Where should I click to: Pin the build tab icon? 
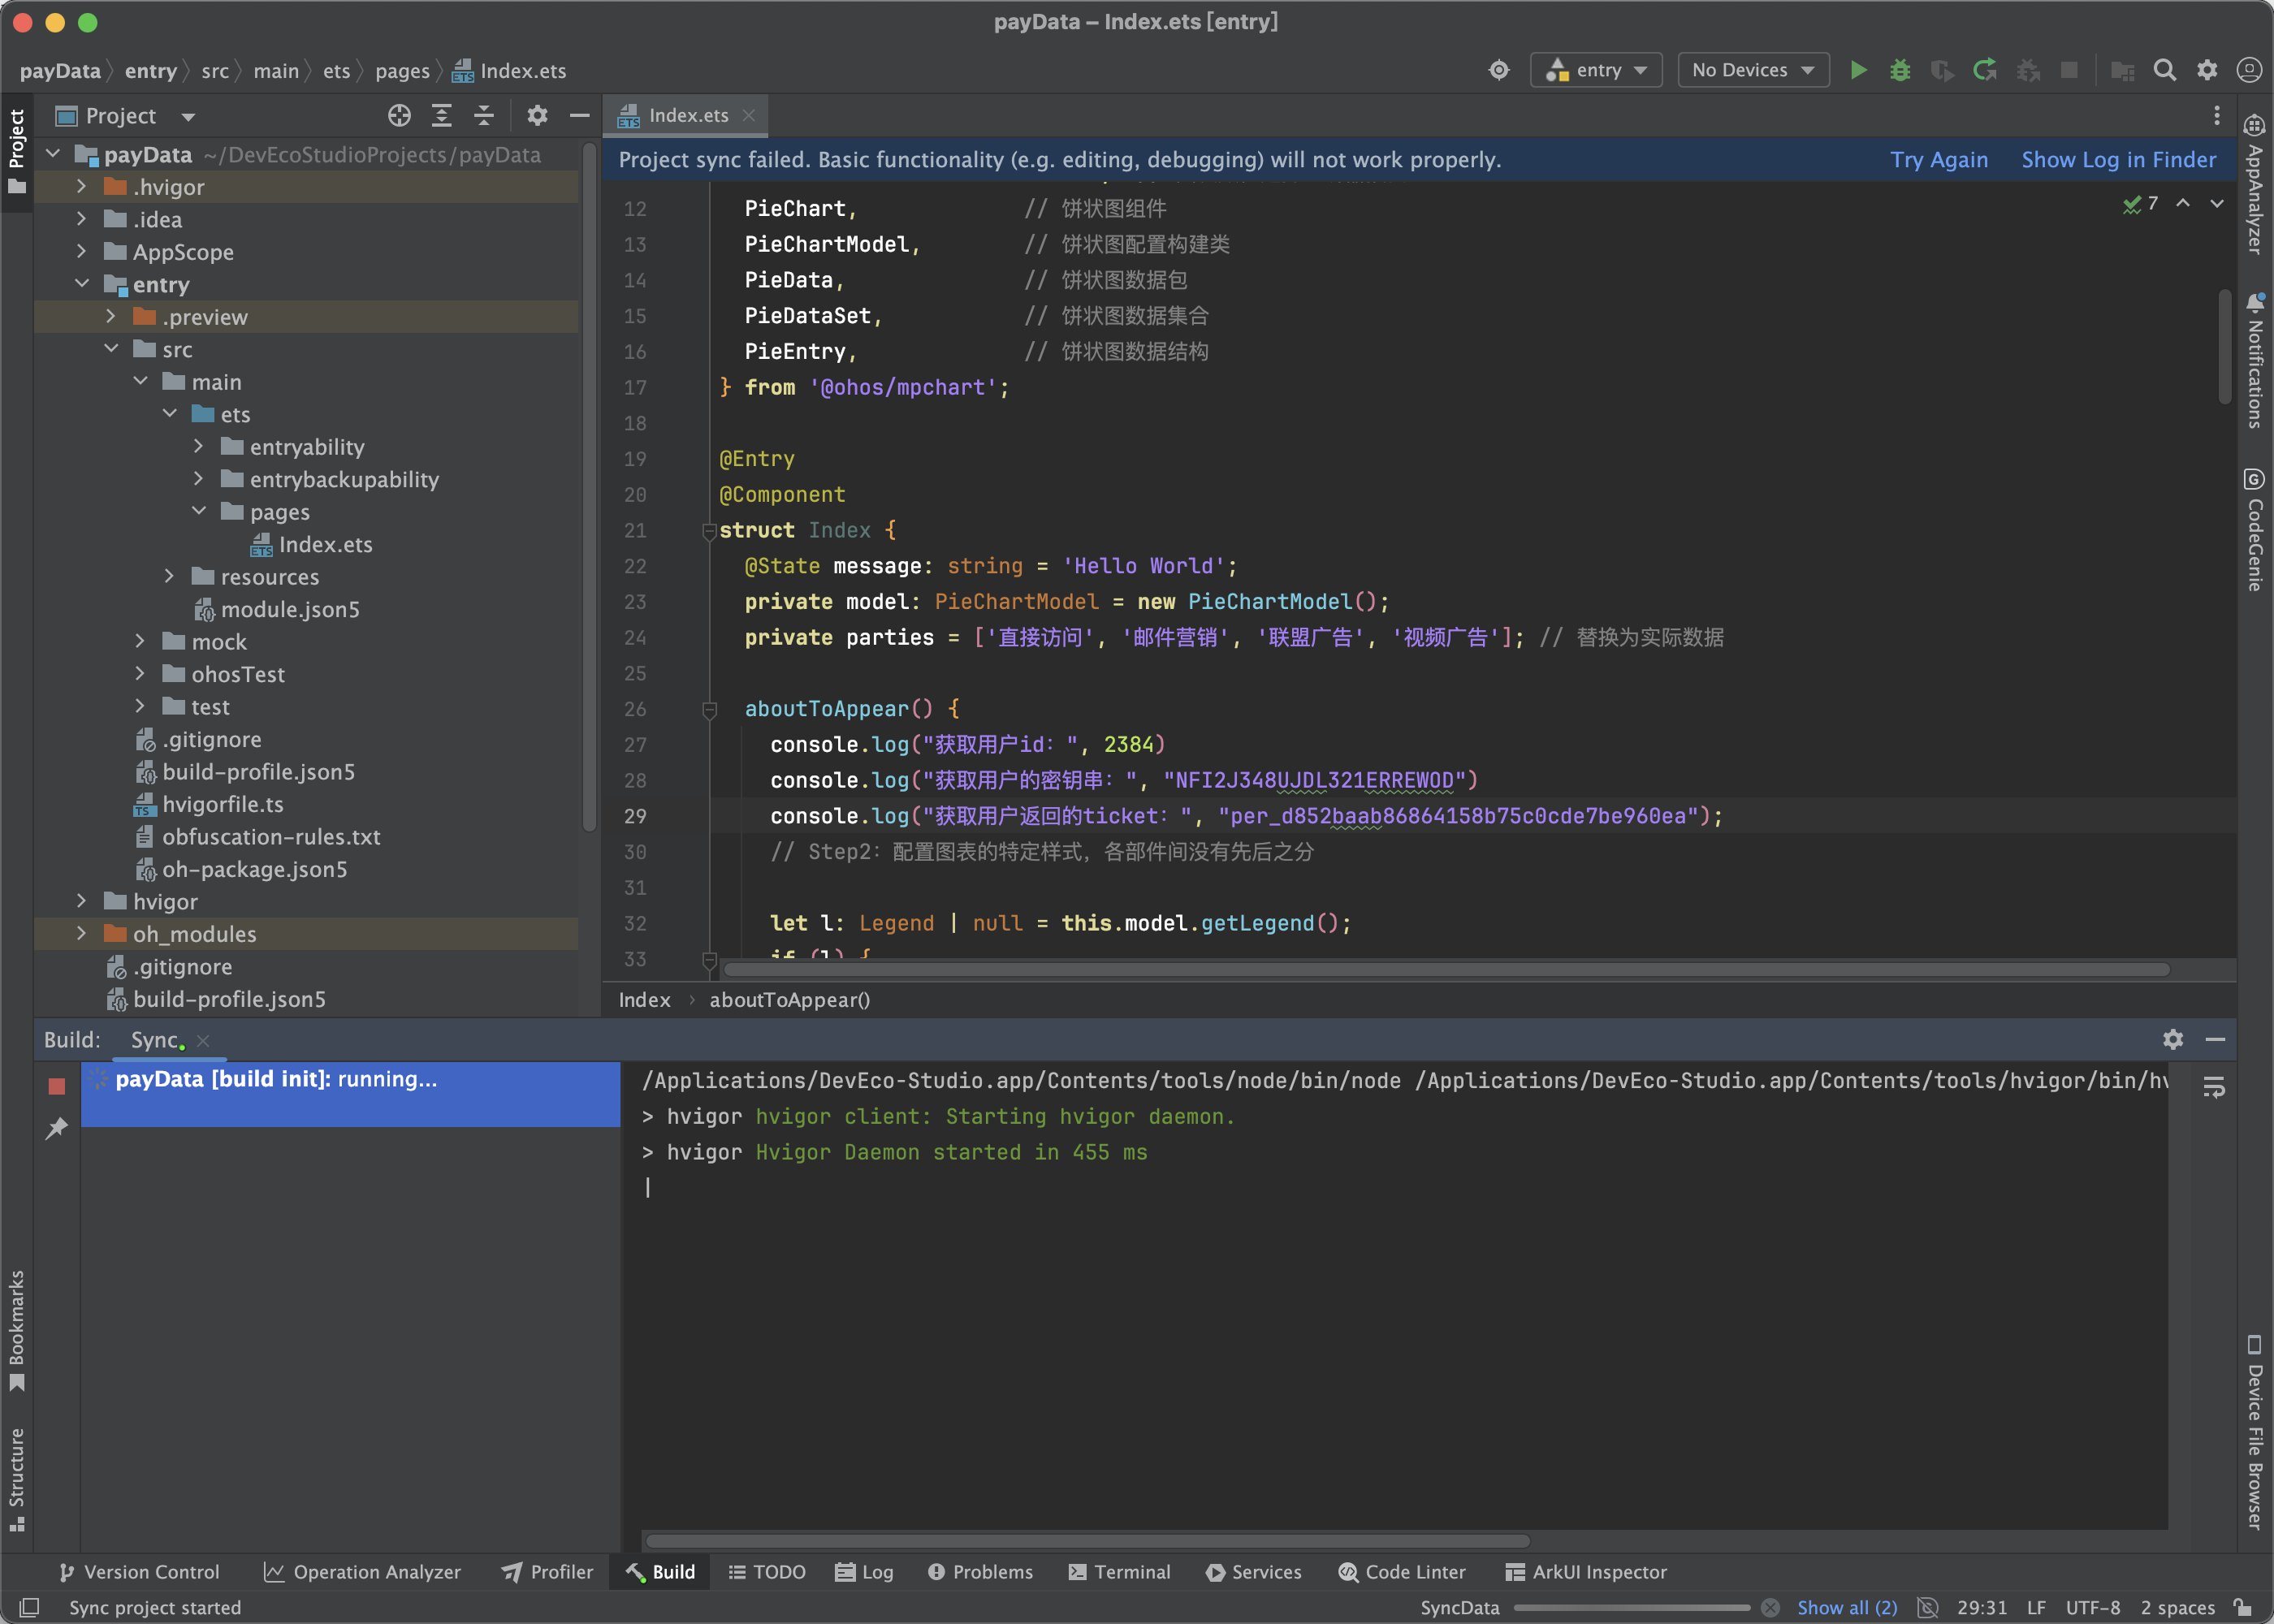pyautogui.click(x=57, y=1128)
